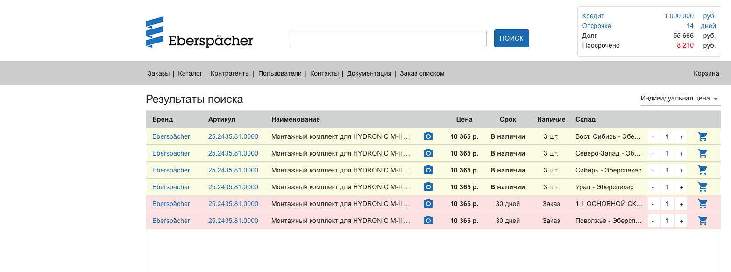Select the debt value 55 666
This screenshot has width=731, height=272.
click(683, 36)
